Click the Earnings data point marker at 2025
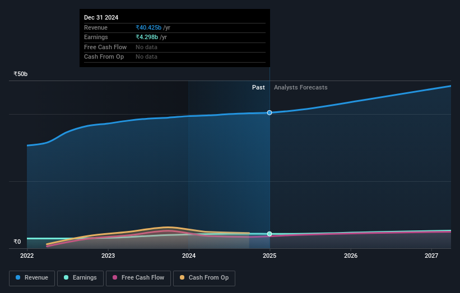The width and height of the screenshot is (460, 293). (x=270, y=234)
